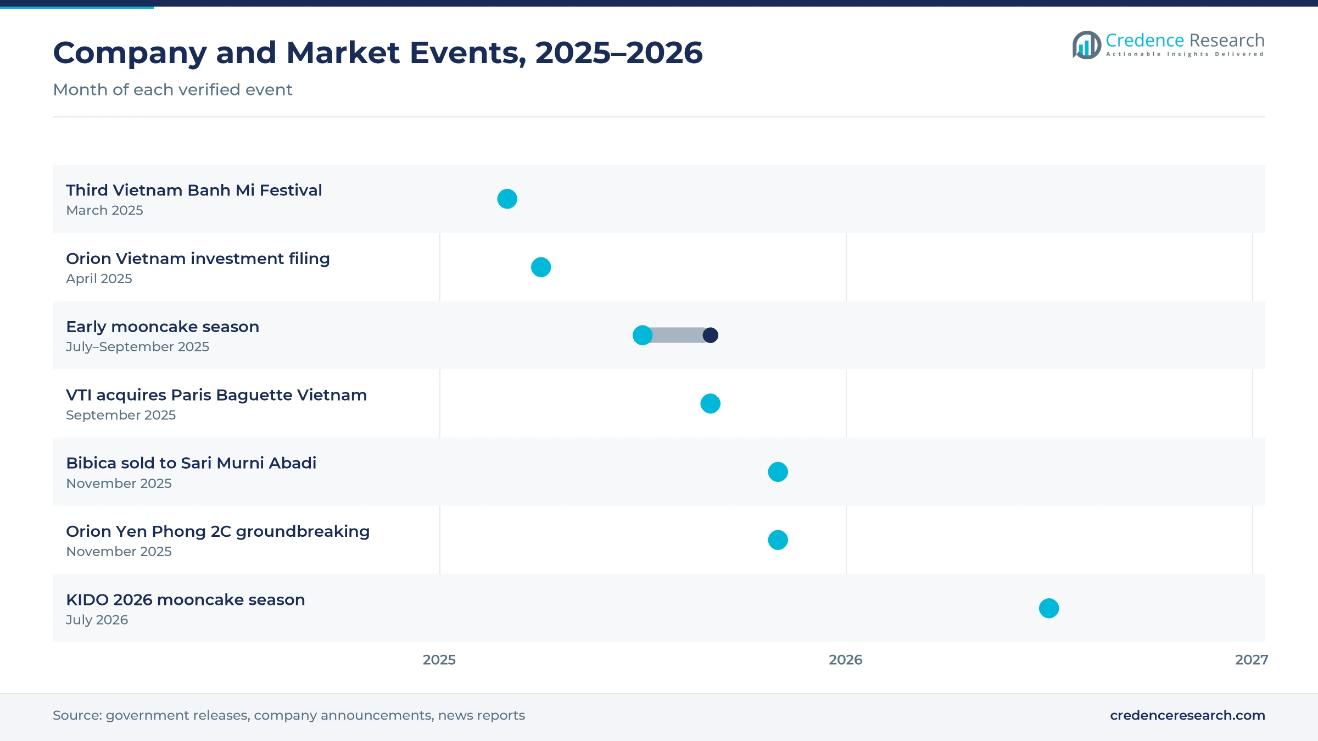Click the Orion Yen Phong 2C groundbreaking dot
1318x741 pixels.
(778, 540)
